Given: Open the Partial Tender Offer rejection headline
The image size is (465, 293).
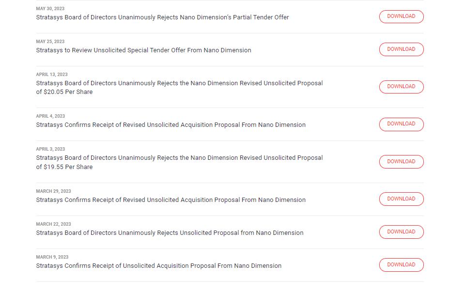Looking at the screenshot, I should point(162,17).
